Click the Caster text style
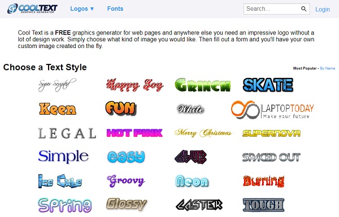This screenshot has height=217, width=339. pyautogui.click(x=199, y=205)
